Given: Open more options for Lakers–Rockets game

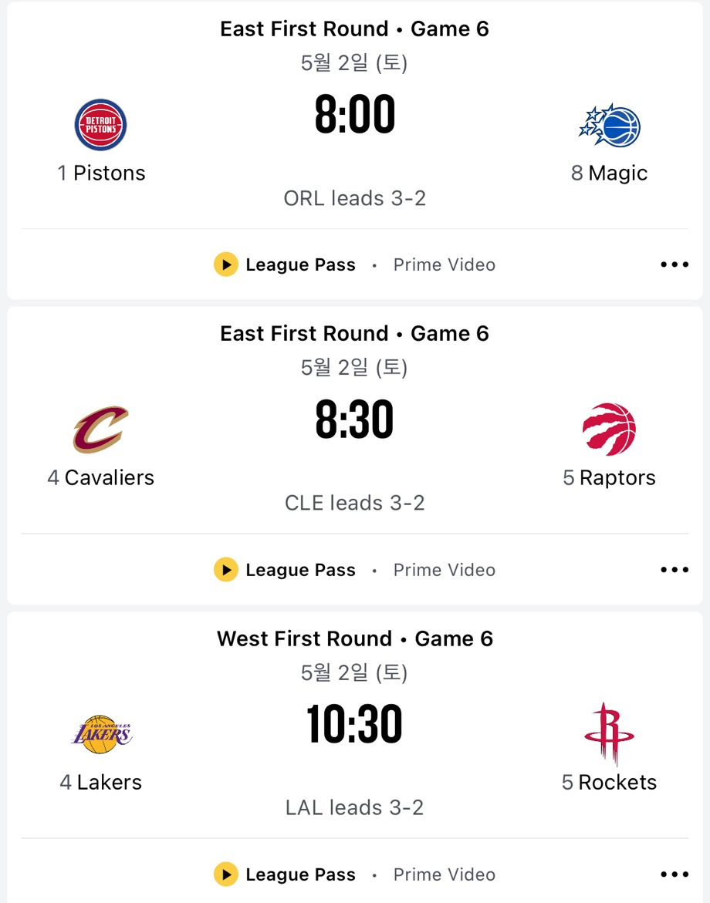Looking at the screenshot, I should [x=674, y=874].
